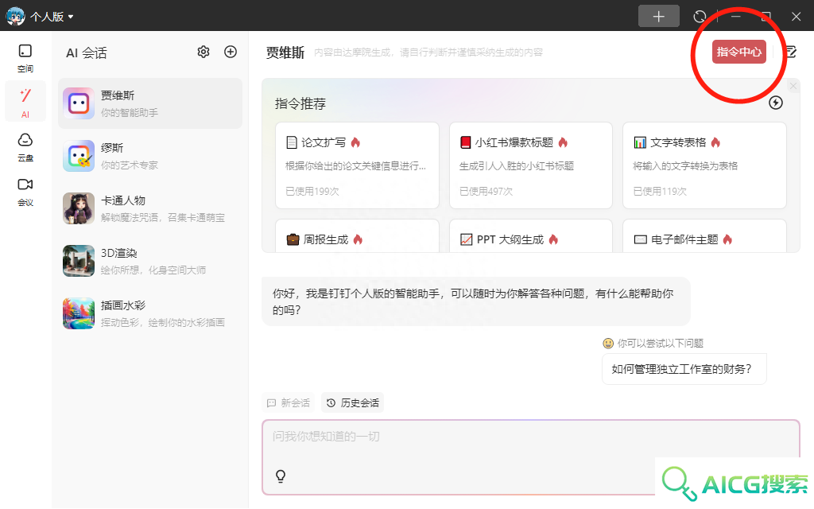Click the 贾维斯 robot avatar

tap(79, 103)
